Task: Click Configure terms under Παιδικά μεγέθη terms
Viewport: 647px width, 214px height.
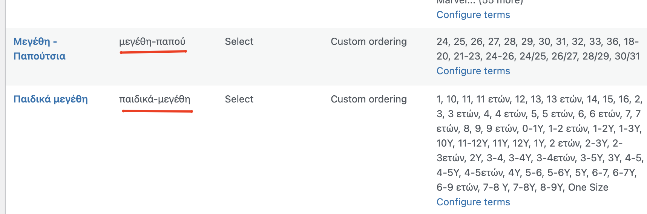Action: (473, 202)
